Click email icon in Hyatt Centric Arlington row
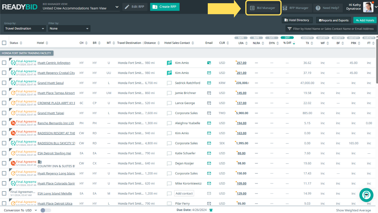 (209, 63)
